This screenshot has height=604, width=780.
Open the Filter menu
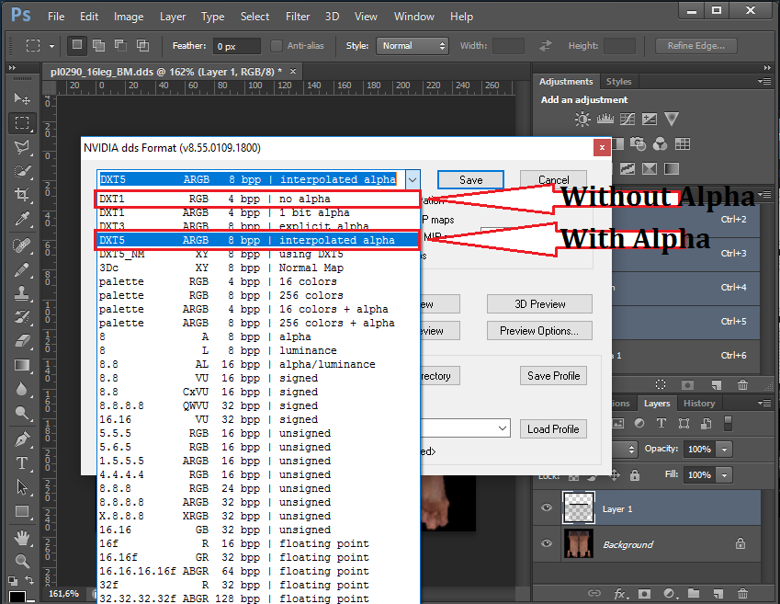(x=298, y=17)
